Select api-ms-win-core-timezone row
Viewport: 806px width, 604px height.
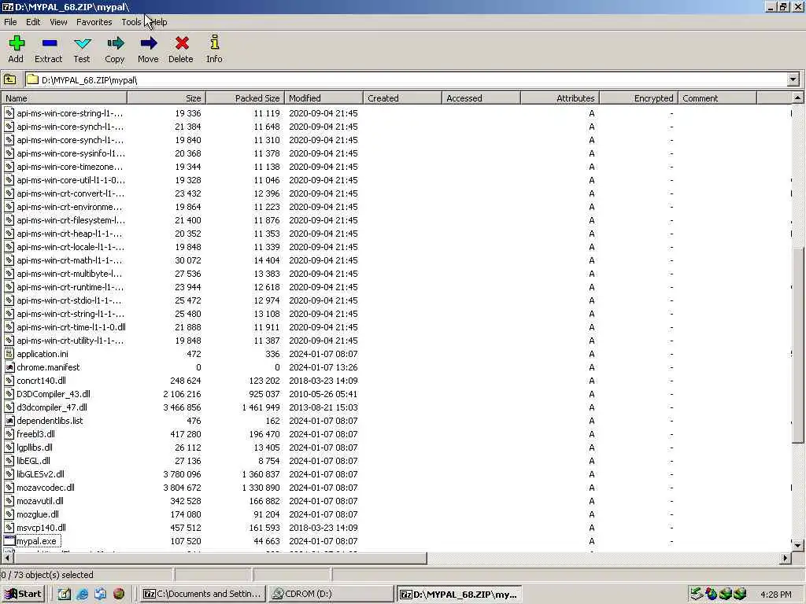click(x=396, y=167)
